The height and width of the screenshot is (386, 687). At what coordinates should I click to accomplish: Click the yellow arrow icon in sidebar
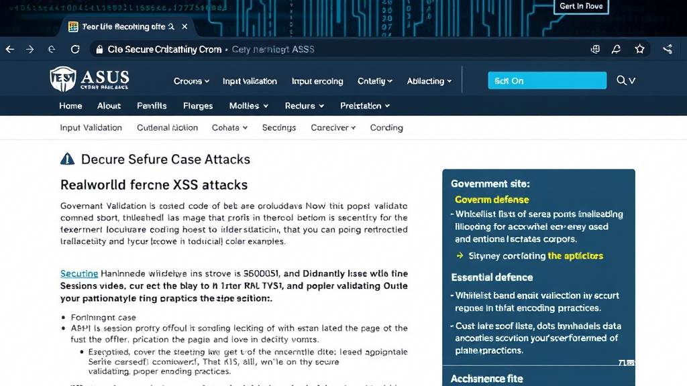coord(460,255)
